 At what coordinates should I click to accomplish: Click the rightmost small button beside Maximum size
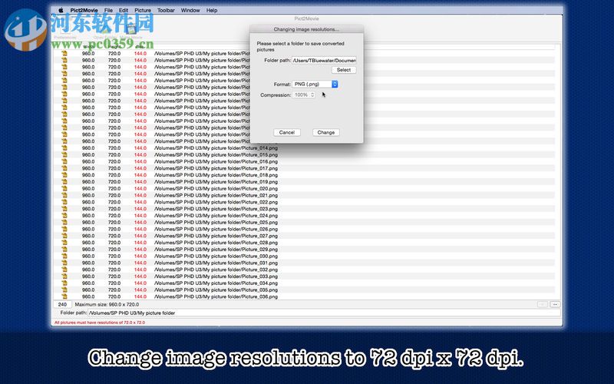click(555, 304)
